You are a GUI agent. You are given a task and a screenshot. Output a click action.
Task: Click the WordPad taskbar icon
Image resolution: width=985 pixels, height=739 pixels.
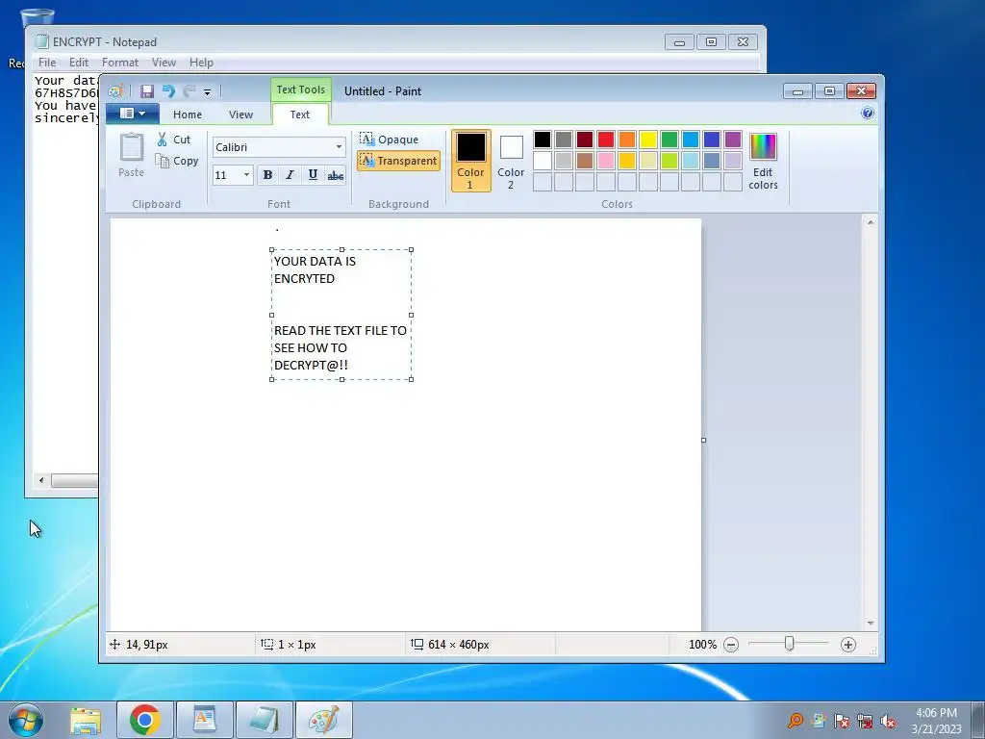[204, 720]
